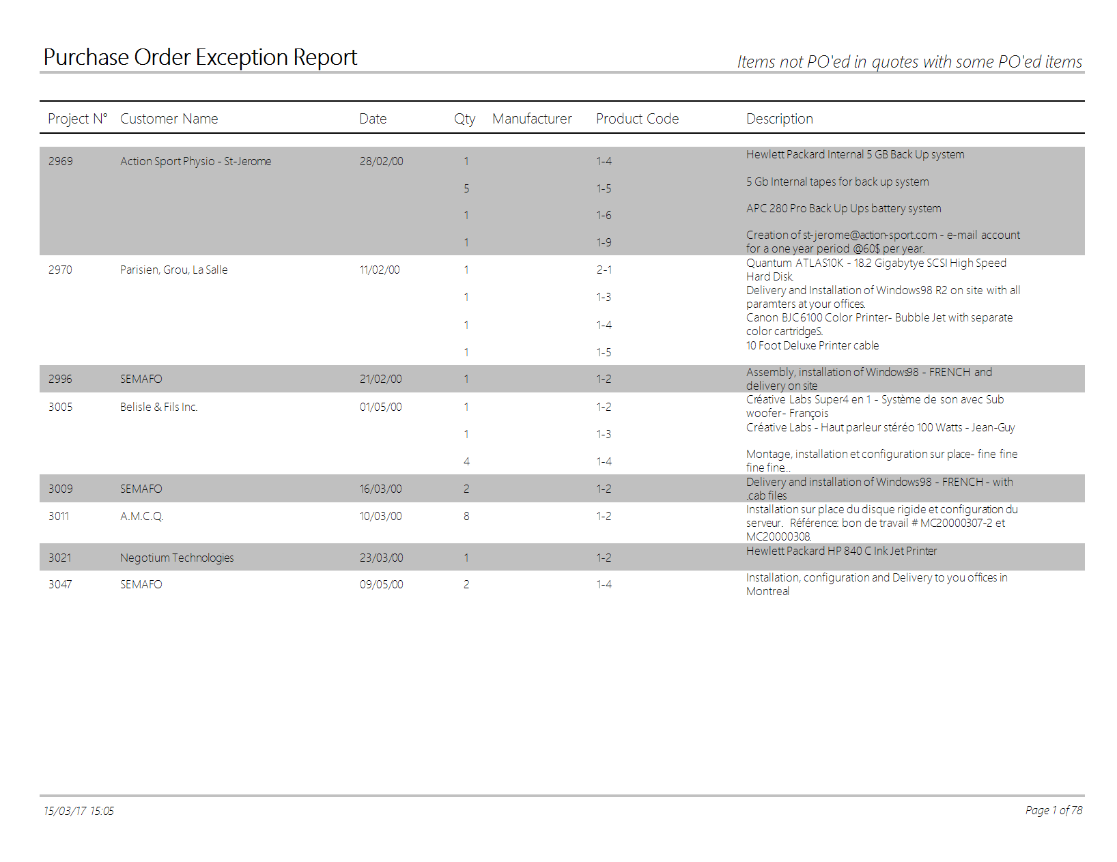This screenshot has width=1117, height=862.
Task: Click customer Belisle & Fils Inc.
Action: [158, 407]
